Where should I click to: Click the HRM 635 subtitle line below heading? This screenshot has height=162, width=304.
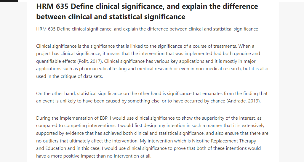(147, 29)
